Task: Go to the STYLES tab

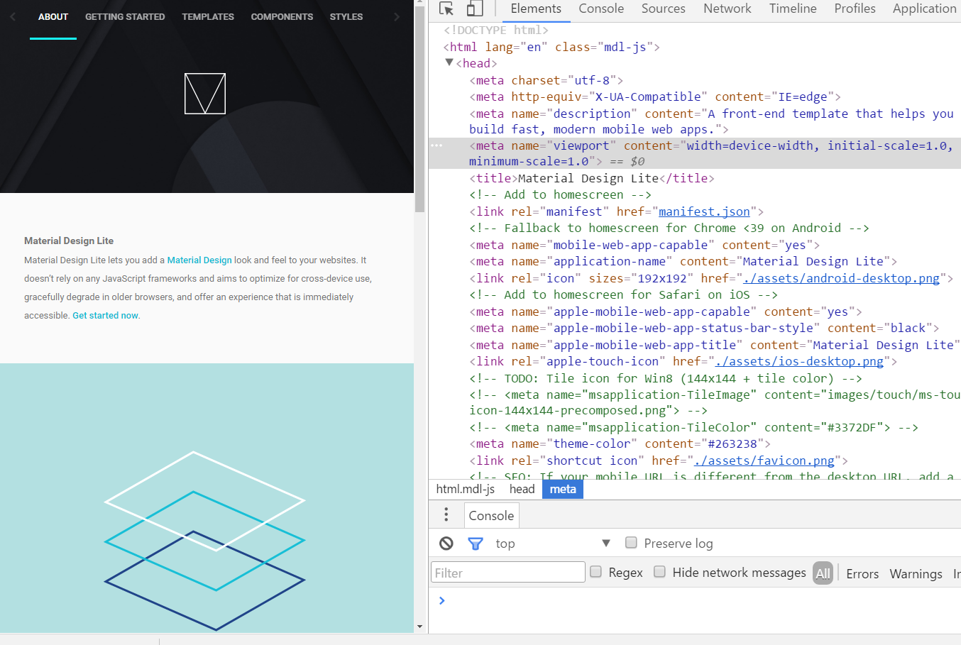Action: tap(346, 16)
